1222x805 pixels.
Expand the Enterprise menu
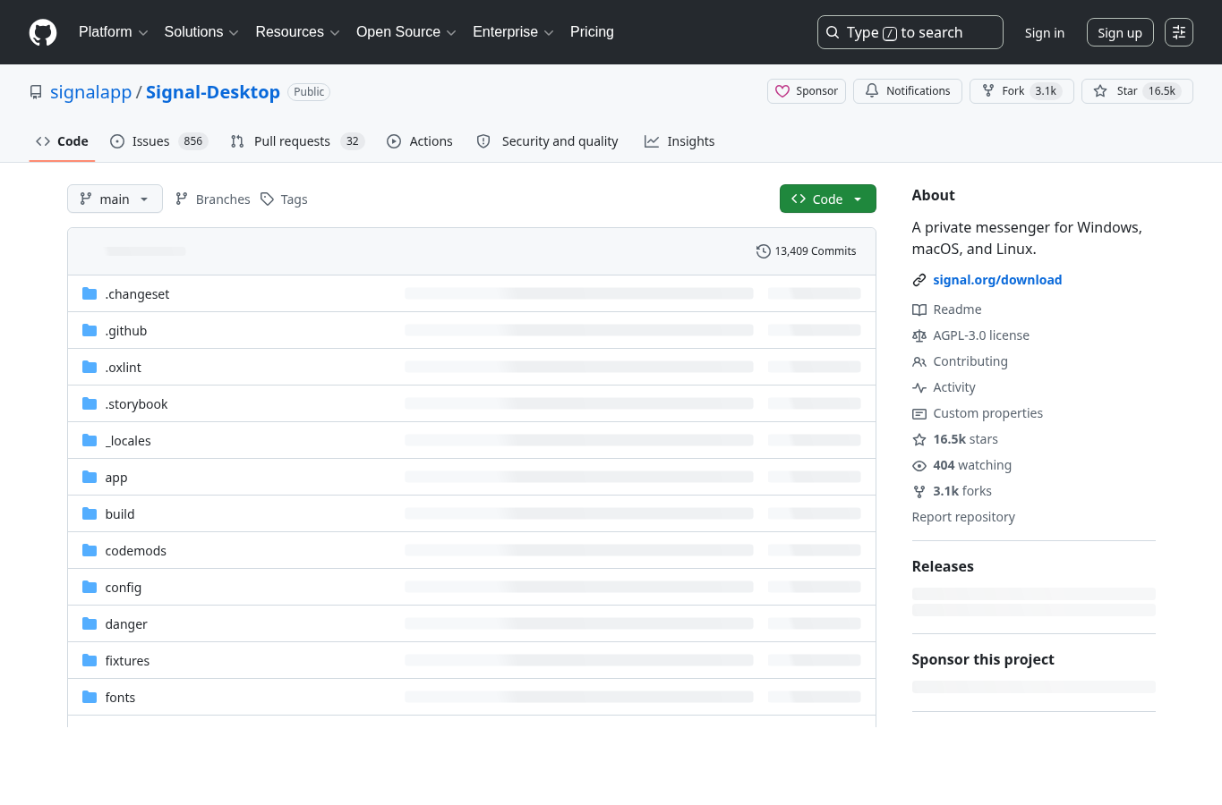(x=513, y=32)
